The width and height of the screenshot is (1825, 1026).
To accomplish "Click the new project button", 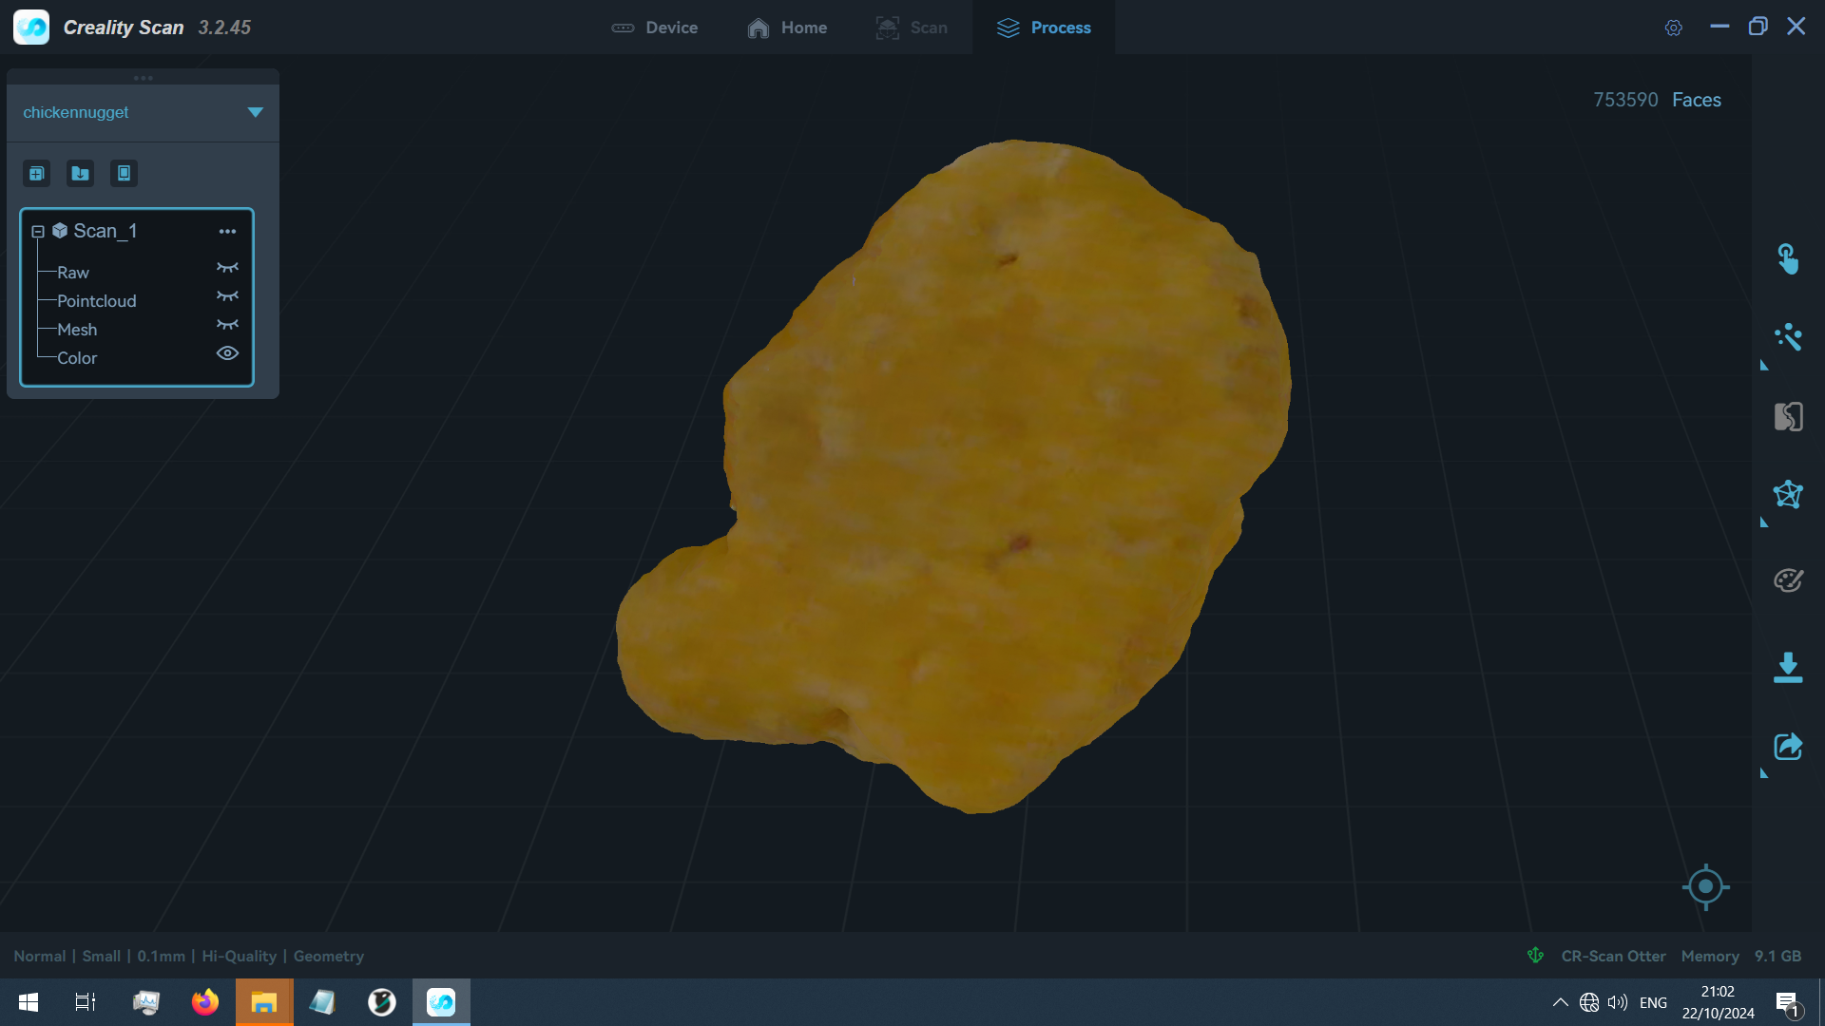I will coord(36,173).
